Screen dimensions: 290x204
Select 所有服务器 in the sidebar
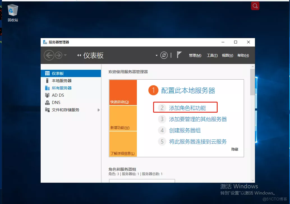click(71, 88)
